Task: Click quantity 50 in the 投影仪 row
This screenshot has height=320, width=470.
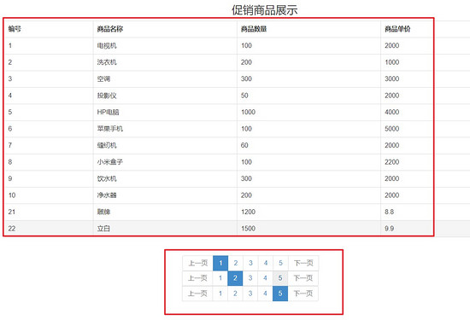Action: pos(244,96)
